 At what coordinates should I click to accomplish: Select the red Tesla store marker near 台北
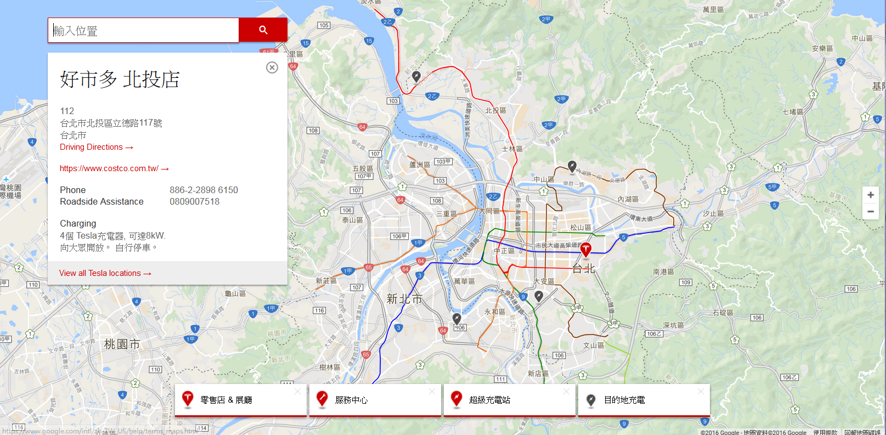coord(585,250)
